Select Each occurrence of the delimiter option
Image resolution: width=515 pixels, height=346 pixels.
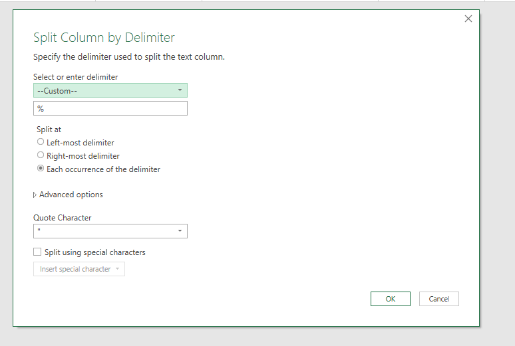pos(41,168)
